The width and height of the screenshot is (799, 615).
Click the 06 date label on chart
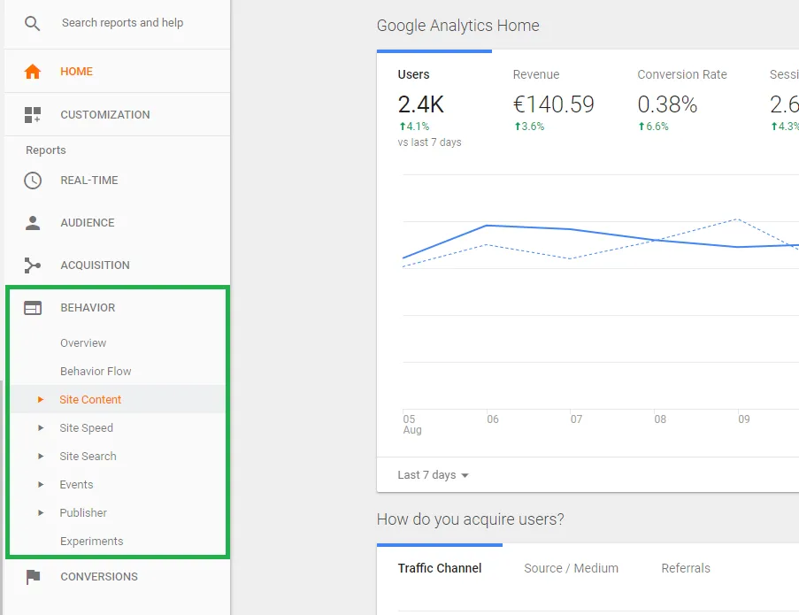click(x=493, y=419)
